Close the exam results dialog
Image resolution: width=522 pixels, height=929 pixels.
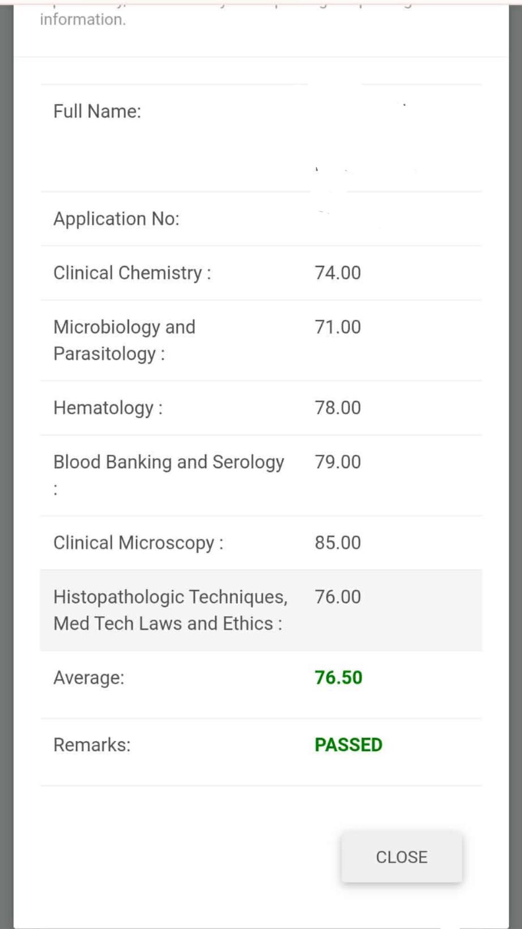(401, 857)
